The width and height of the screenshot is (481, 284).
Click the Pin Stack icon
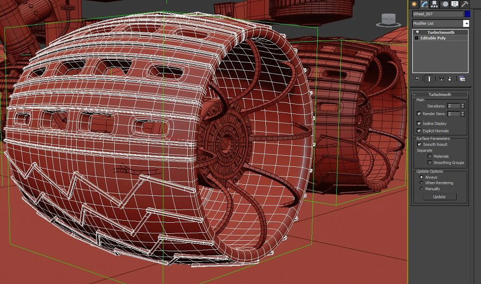point(417,79)
